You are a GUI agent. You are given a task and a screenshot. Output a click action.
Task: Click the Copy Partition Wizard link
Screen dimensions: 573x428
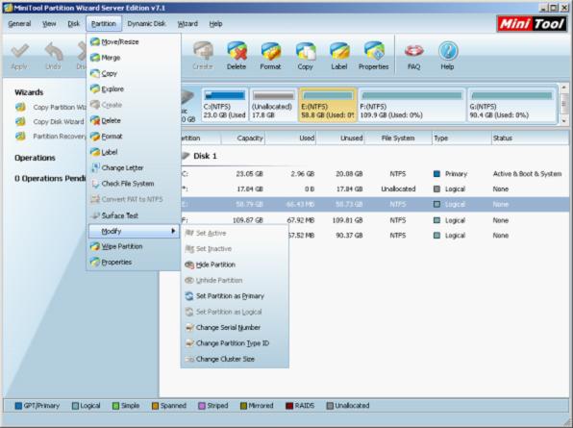(x=51, y=107)
